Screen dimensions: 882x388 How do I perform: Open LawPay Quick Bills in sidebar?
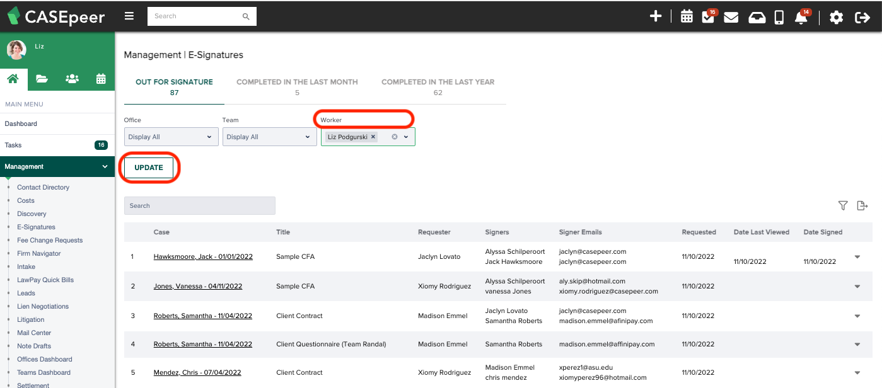click(45, 280)
